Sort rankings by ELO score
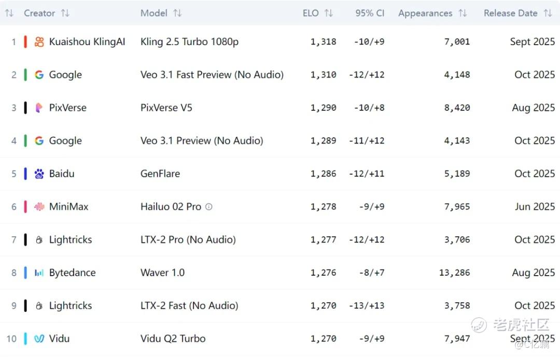560x357 pixels. click(x=328, y=13)
